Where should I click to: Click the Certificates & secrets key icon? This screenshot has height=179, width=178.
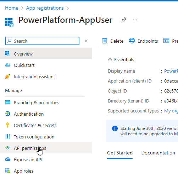coord(7,125)
